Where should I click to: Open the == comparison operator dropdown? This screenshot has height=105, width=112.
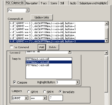pyautogui.click(x=45, y=98)
